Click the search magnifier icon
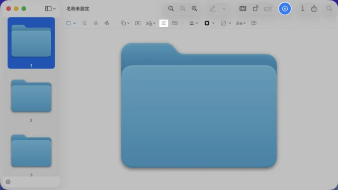The width and height of the screenshot is (338, 190). point(329,9)
